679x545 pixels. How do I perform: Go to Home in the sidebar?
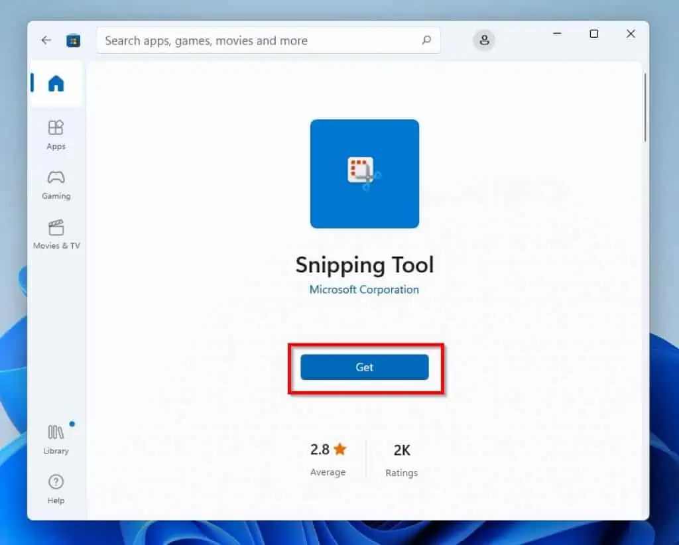pos(56,84)
